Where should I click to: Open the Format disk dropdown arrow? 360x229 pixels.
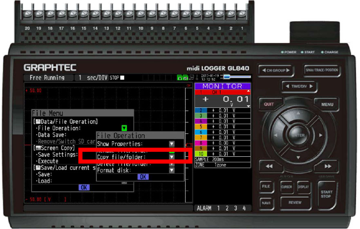click(172, 170)
